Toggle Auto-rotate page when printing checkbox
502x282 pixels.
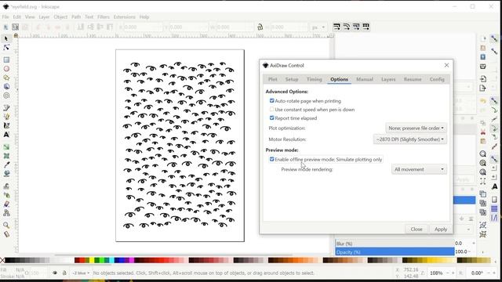(x=272, y=101)
